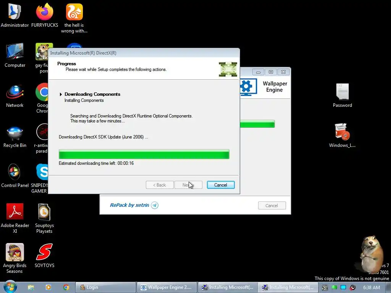391x293 pixels.
Task: Click the Installing Microsoft(R) DirectX(R) title bar
Action: coord(144,53)
